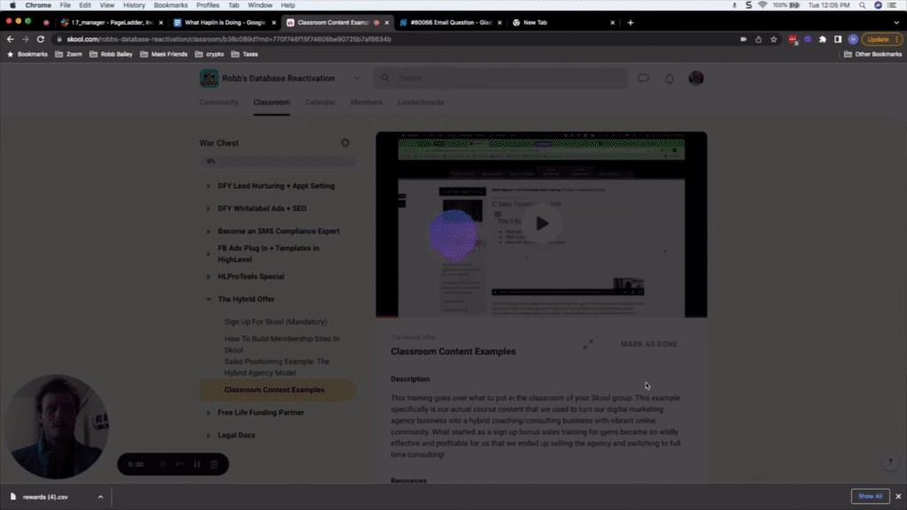Expand the lesson video to fullscreen

pos(588,344)
